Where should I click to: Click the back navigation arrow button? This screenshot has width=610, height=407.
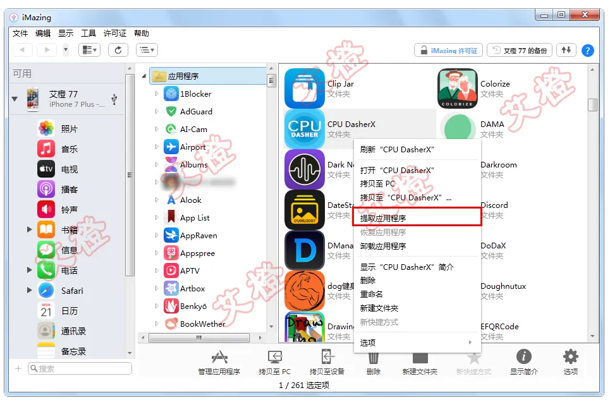[22, 50]
